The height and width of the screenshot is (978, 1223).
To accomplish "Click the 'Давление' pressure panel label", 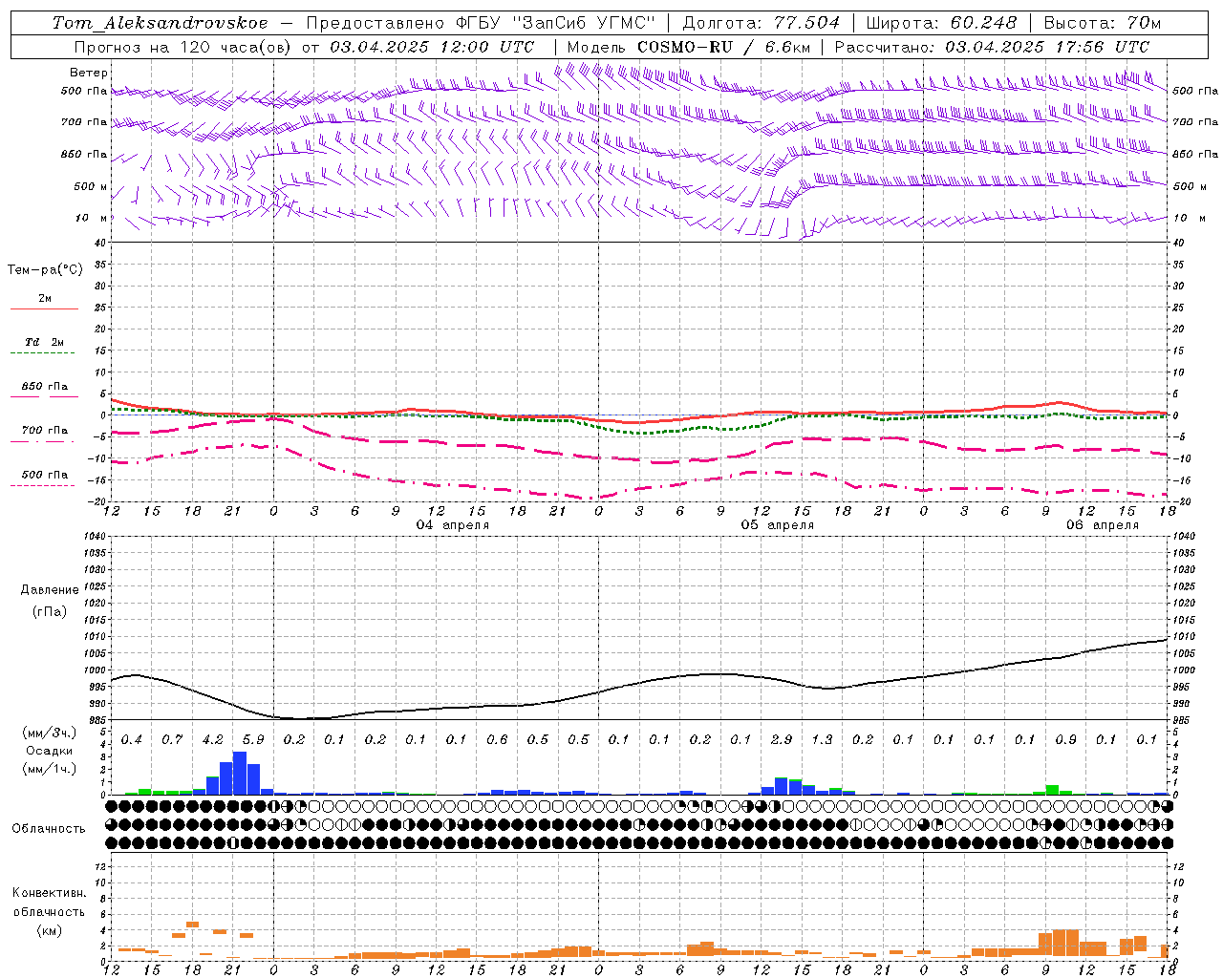I will click(x=50, y=590).
